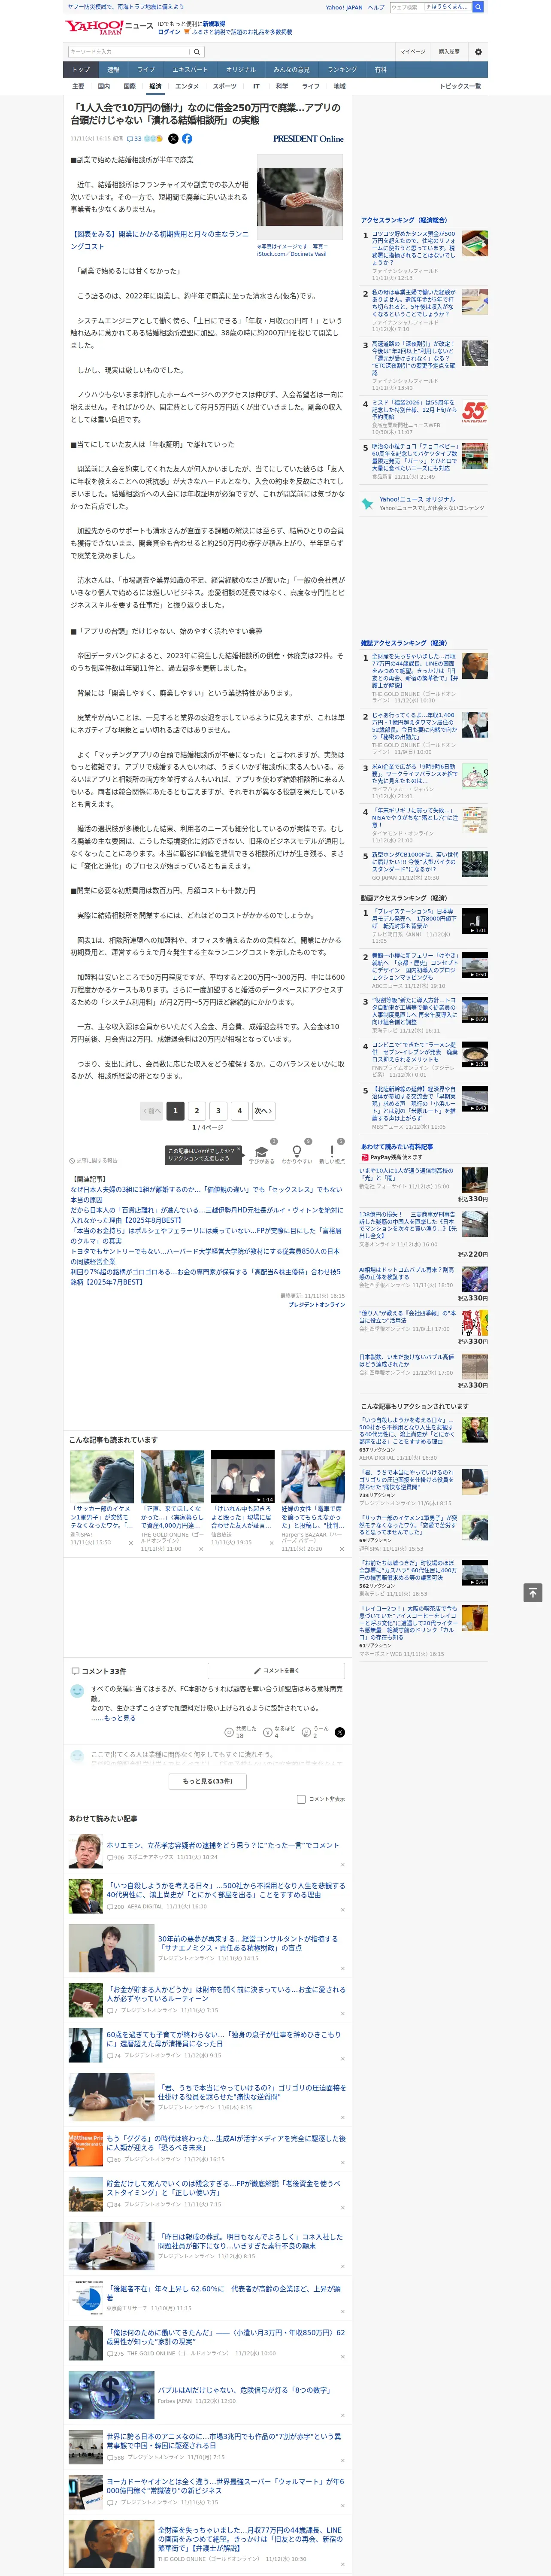The width and height of the screenshot is (551, 2576).
Task: Click the PRESIDENT Online publisher logo
Action: pyautogui.click(x=308, y=139)
